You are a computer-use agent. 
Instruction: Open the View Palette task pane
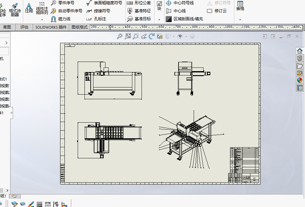point(300,73)
